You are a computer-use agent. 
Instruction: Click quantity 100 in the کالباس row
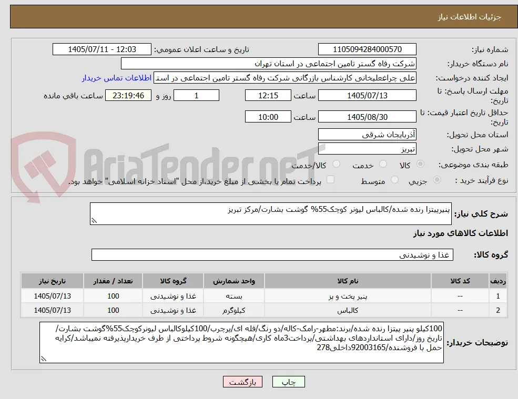click(x=113, y=311)
